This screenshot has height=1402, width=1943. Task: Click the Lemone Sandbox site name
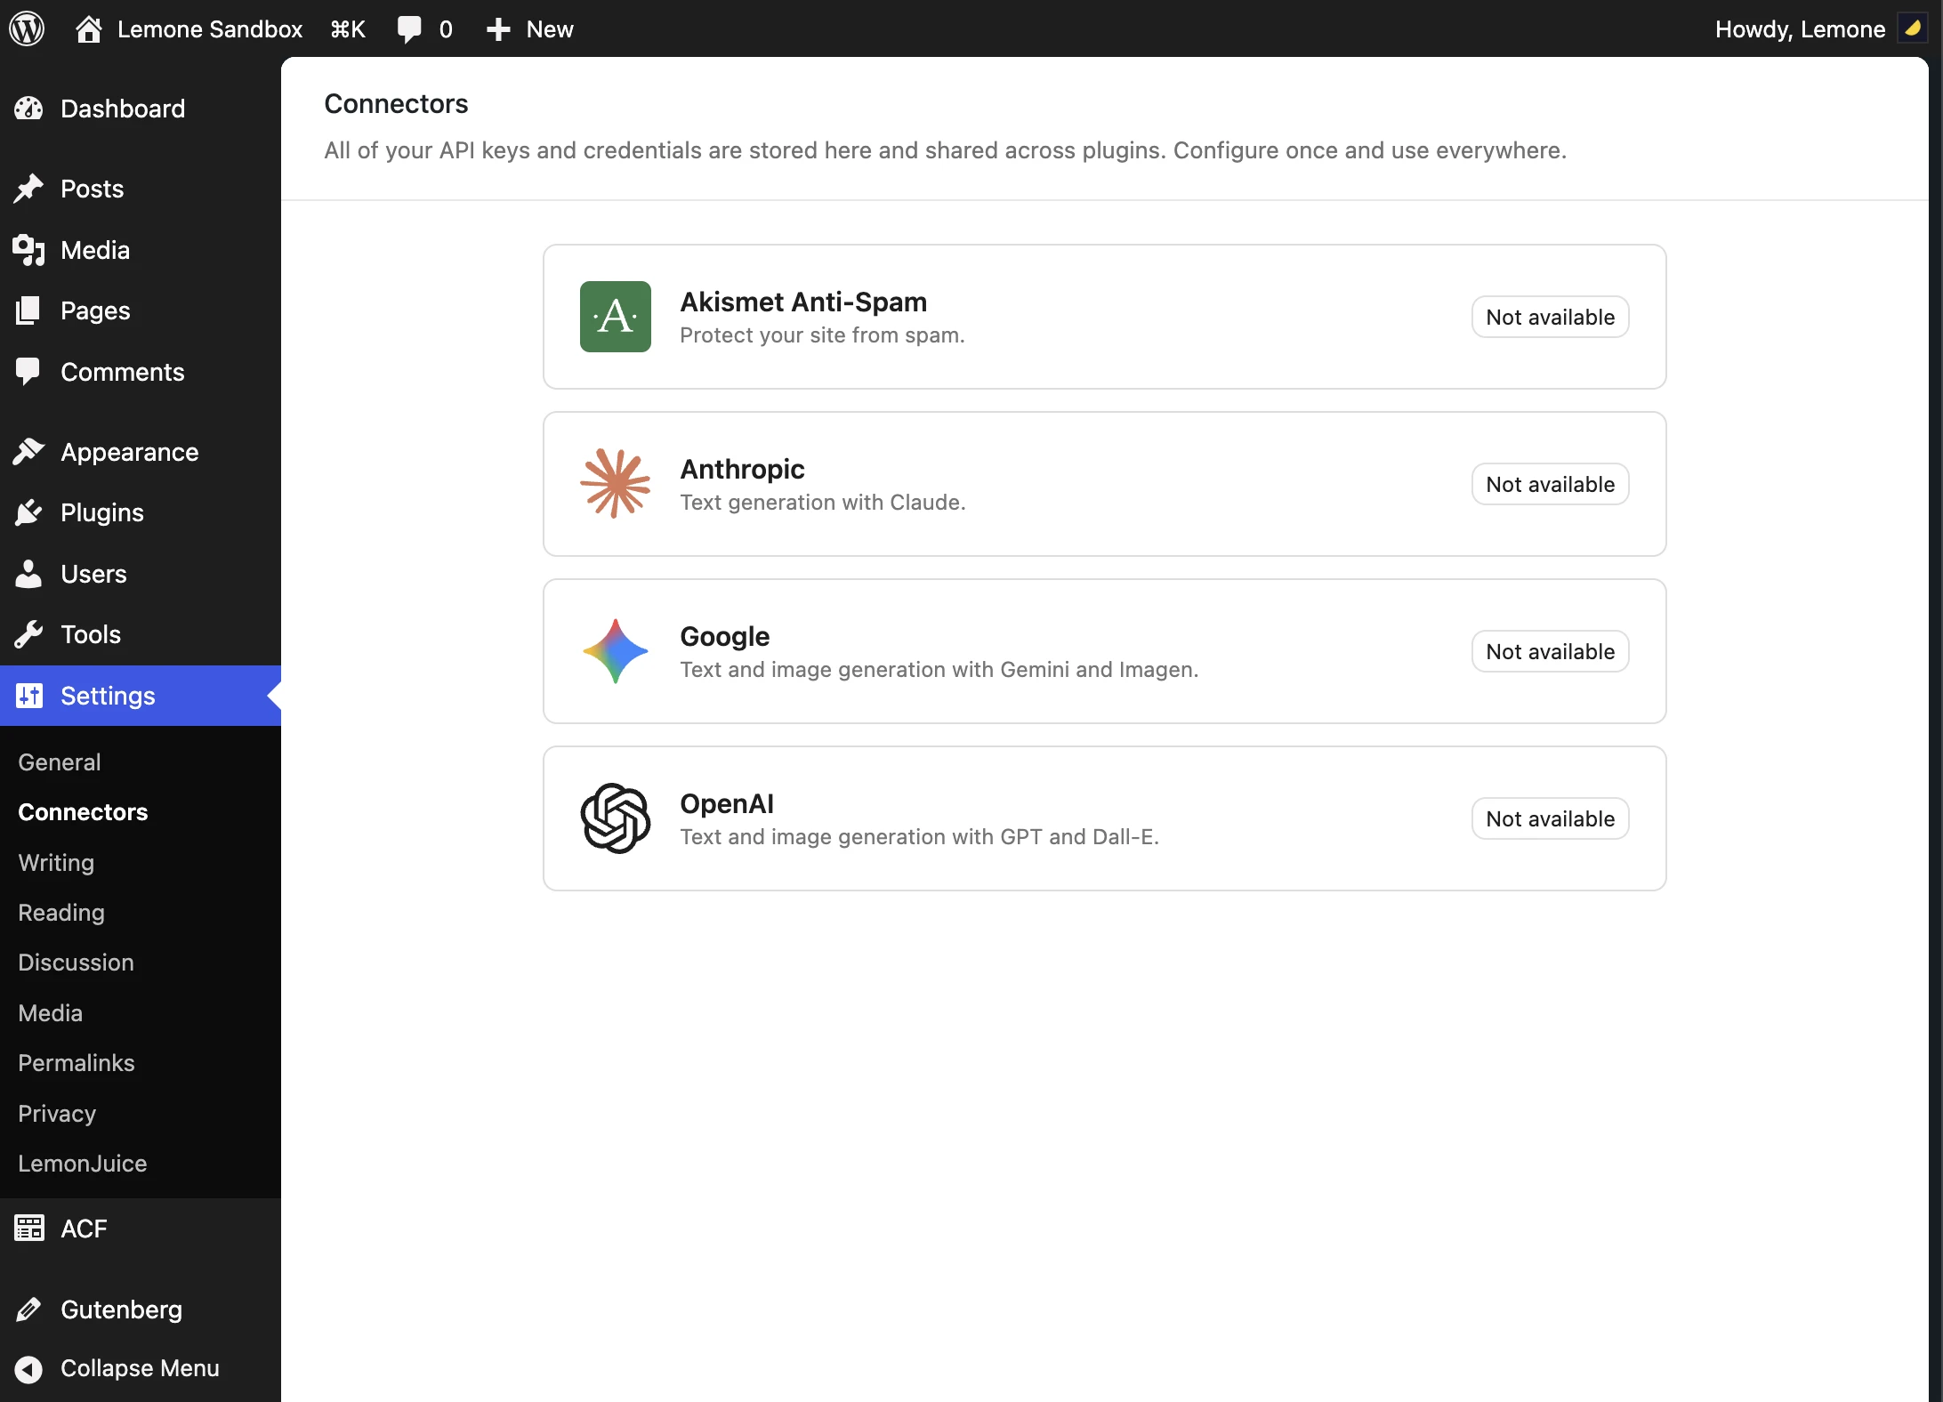tap(210, 29)
